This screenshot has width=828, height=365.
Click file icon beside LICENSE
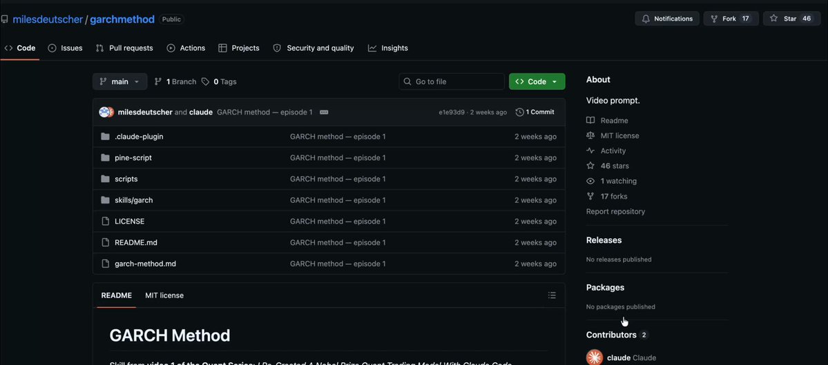click(x=105, y=221)
